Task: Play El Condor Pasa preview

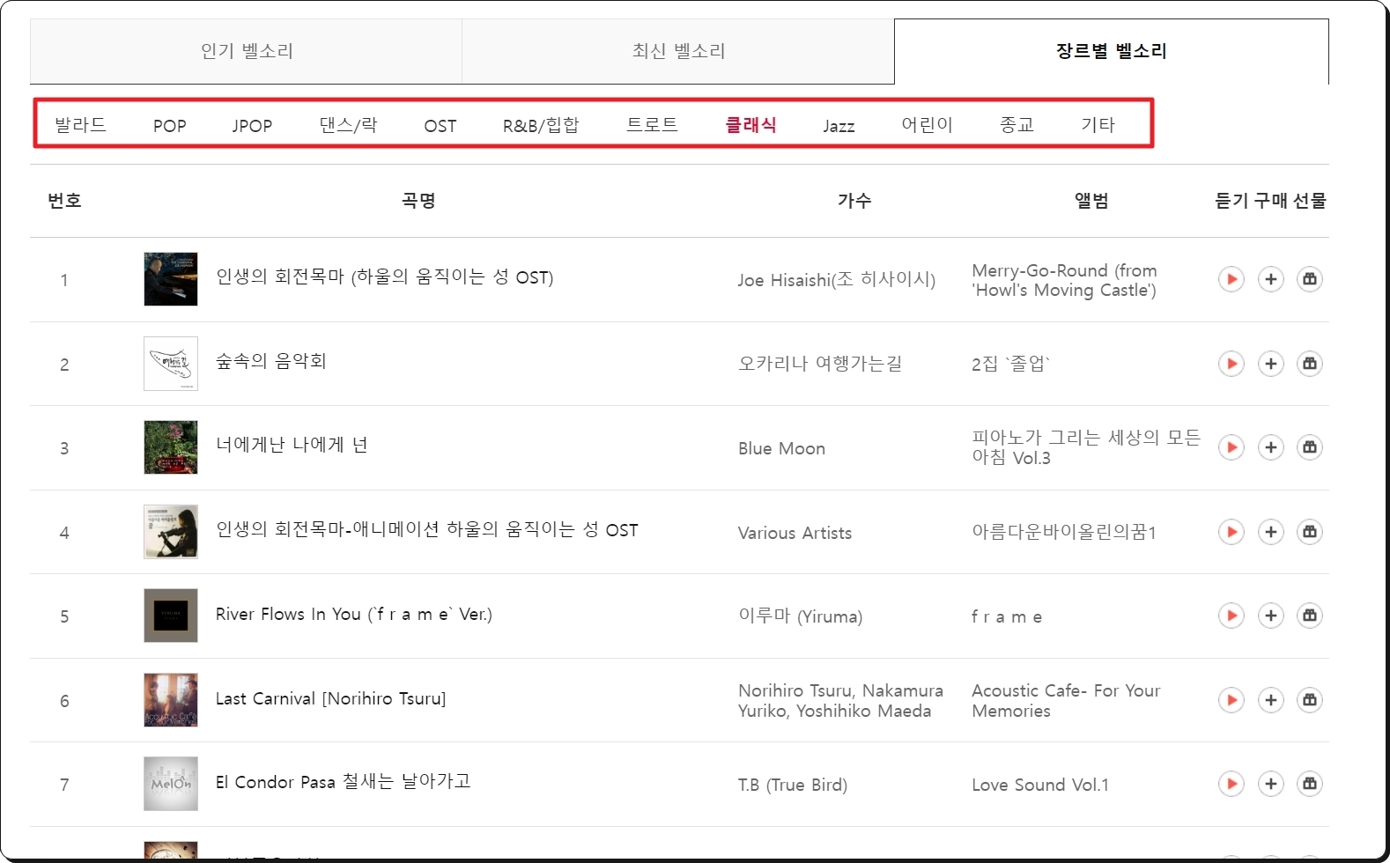Action: point(1231,784)
